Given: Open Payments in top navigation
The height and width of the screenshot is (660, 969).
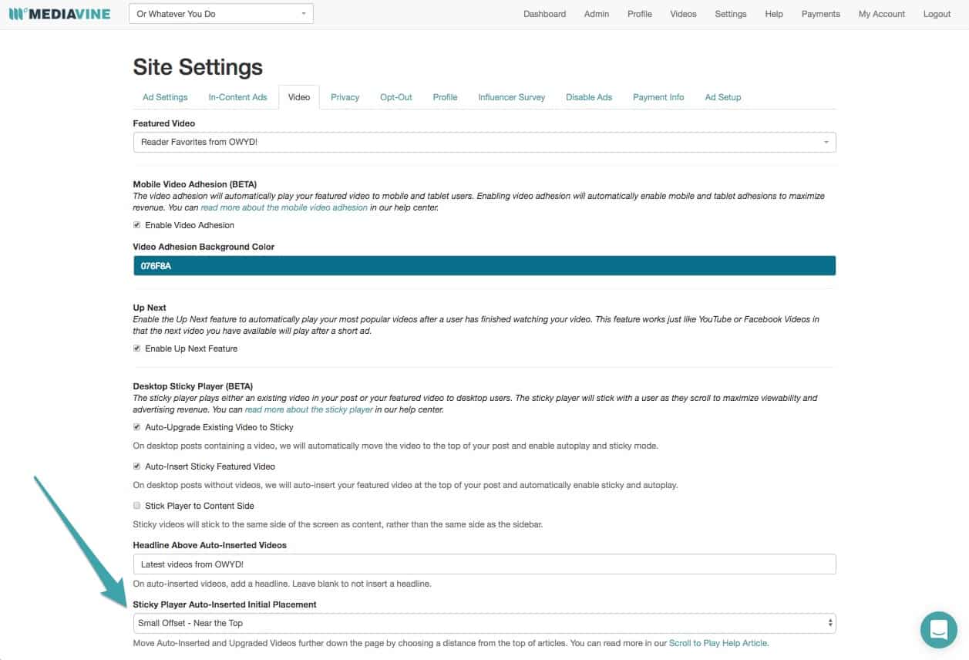Looking at the screenshot, I should click(821, 14).
